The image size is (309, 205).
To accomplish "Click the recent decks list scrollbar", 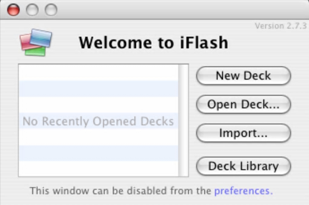I will pyautogui.click(x=183, y=120).
